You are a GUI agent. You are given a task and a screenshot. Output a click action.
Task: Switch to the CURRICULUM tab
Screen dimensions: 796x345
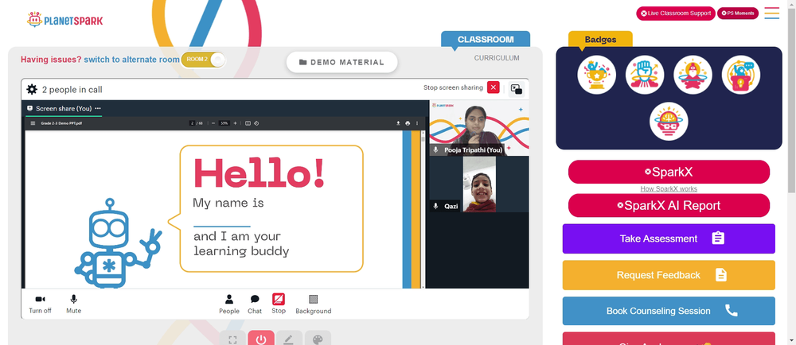[497, 58]
